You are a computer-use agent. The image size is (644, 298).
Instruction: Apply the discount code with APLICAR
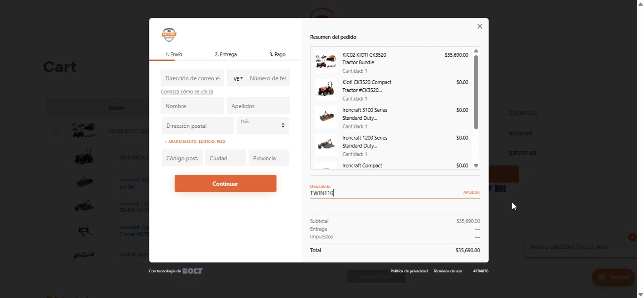(x=471, y=193)
